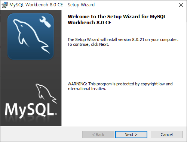Click the installer icon in title bar
187x142 pixels.
(x=4, y=5)
